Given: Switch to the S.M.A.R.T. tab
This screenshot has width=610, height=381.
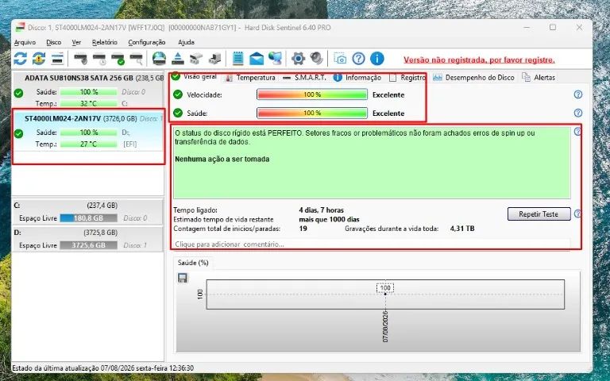Looking at the screenshot, I should coord(305,78).
